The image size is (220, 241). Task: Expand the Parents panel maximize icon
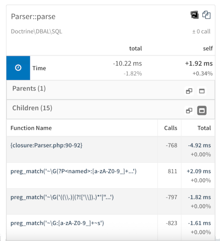(202, 91)
